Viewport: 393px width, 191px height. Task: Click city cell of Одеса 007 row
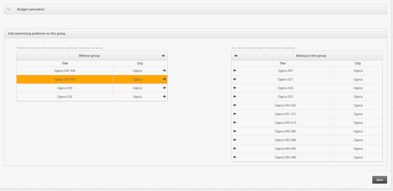(358, 71)
